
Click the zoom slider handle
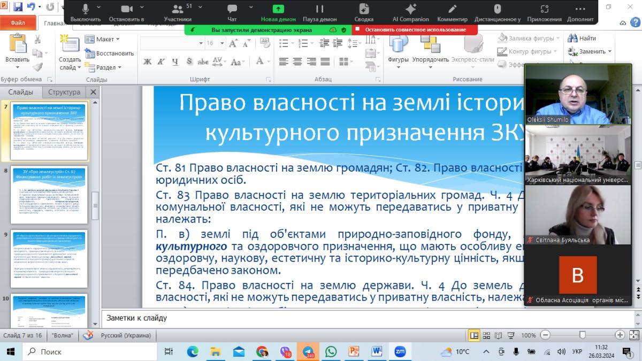click(x=582, y=335)
